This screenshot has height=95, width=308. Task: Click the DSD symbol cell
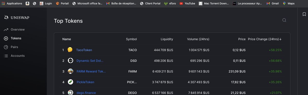click(133, 61)
